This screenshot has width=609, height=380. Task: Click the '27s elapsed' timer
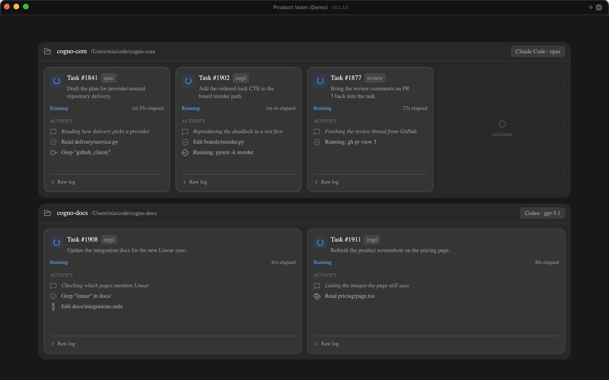[415, 108]
